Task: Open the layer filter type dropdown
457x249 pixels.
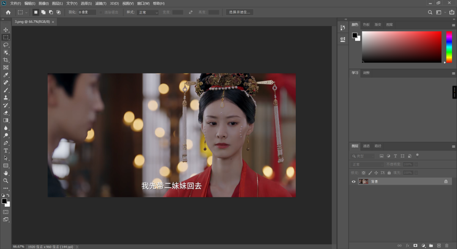Action: click(363, 156)
